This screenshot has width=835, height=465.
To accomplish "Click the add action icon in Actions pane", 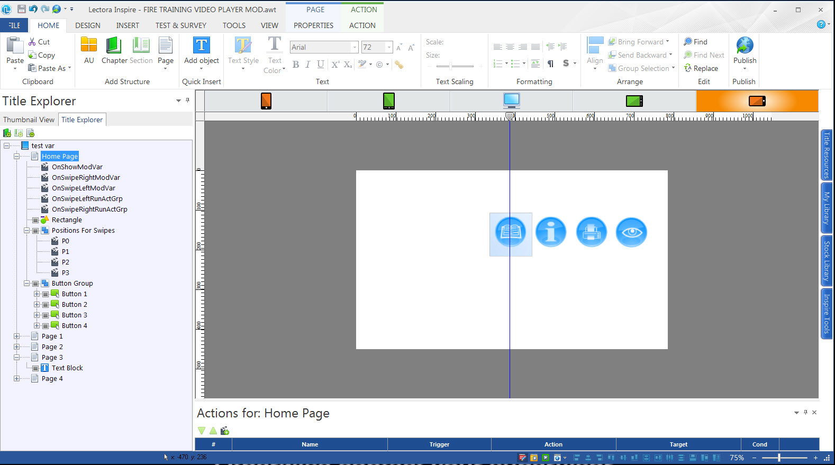I will click(225, 431).
